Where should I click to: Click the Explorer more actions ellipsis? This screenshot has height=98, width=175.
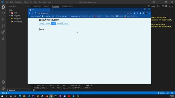[28, 6]
